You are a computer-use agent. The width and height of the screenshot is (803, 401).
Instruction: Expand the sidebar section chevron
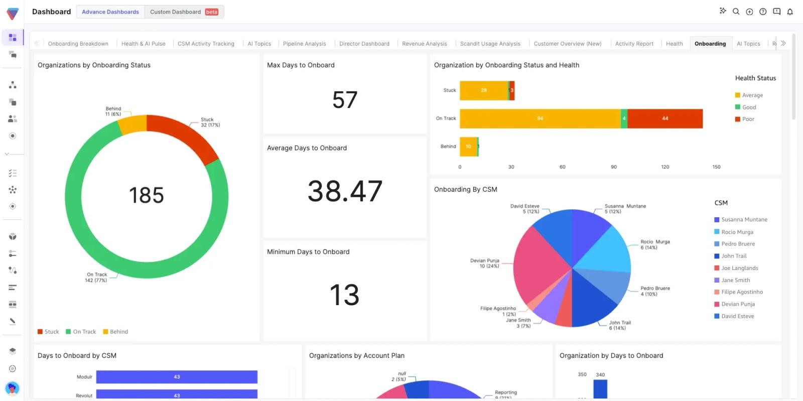point(7,154)
